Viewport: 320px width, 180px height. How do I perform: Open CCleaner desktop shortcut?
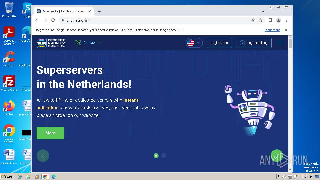click(x=9, y=59)
